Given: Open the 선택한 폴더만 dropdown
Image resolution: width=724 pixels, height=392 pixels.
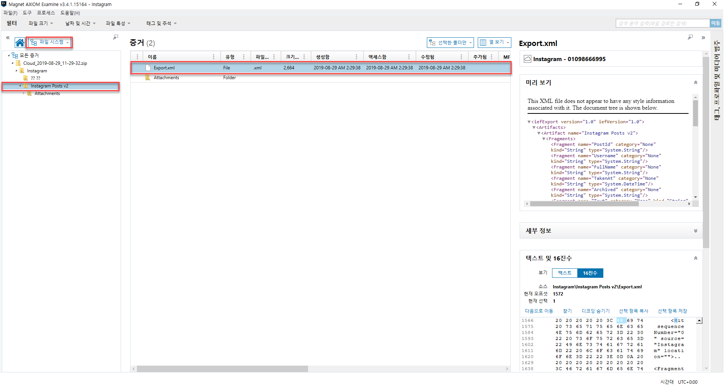Looking at the screenshot, I should coord(450,43).
